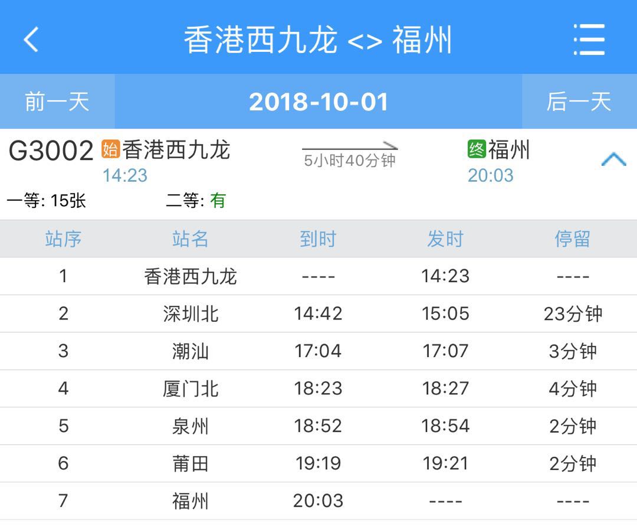The width and height of the screenshot is (637, 526).
Task: Click the date 2018-10-01 header
Action: pyautogui.click(x=318, y=102)
